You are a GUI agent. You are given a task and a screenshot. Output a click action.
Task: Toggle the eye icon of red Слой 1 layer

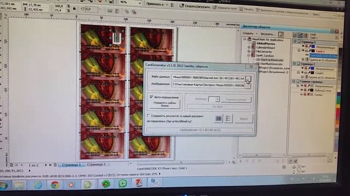(303, 51)
